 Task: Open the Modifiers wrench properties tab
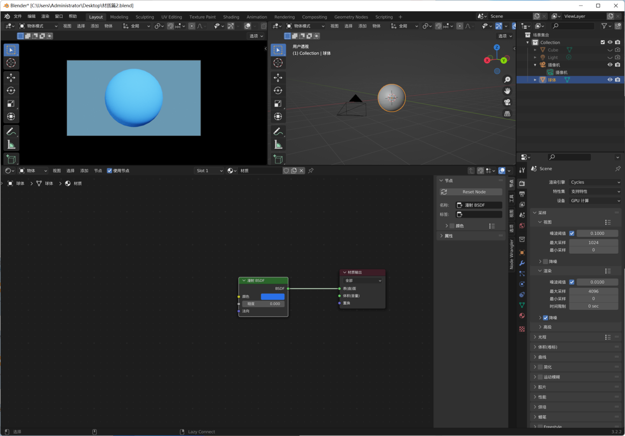(522, 263)
